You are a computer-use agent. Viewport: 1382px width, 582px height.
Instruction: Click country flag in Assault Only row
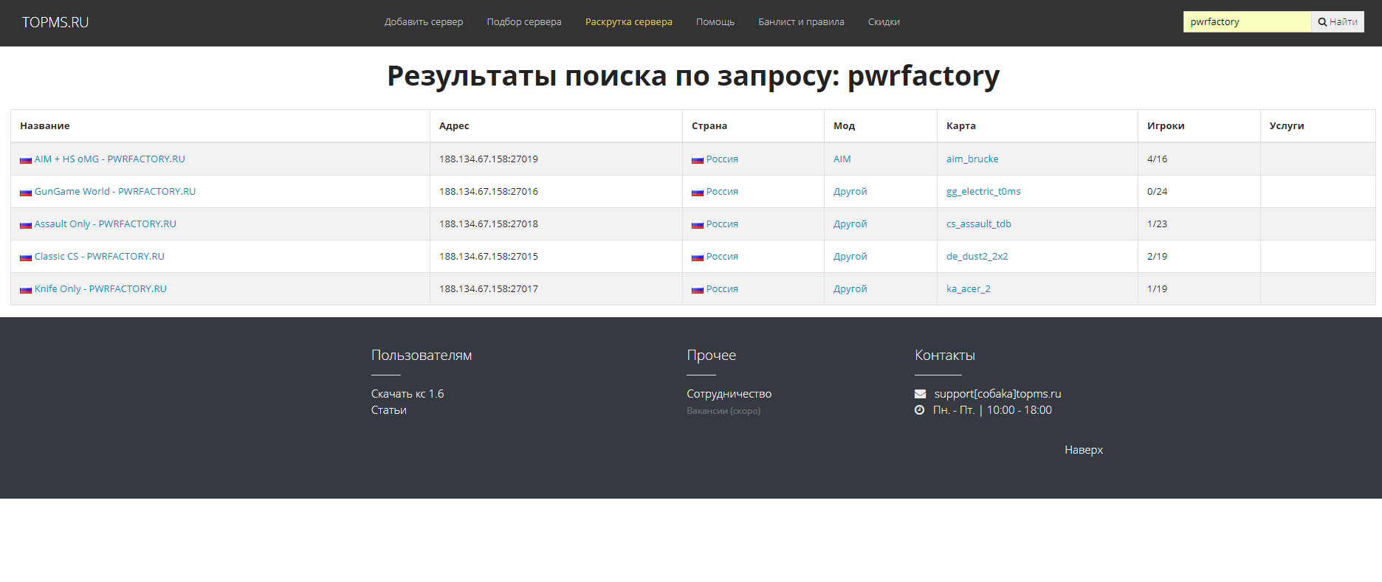698,224
